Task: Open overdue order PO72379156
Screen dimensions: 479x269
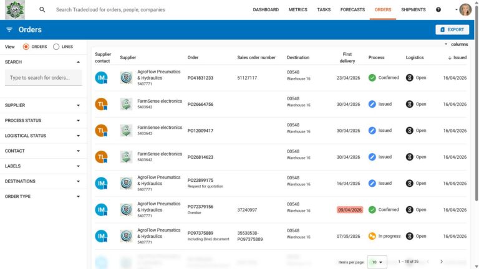Action: tap(200, 207)
